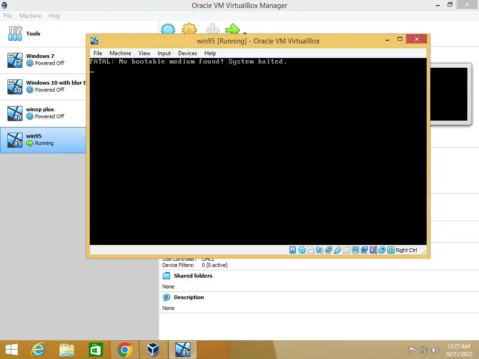Click the winxp plus XP icon in the list
This screenshot has width=479, height=359.
(15, 113)
